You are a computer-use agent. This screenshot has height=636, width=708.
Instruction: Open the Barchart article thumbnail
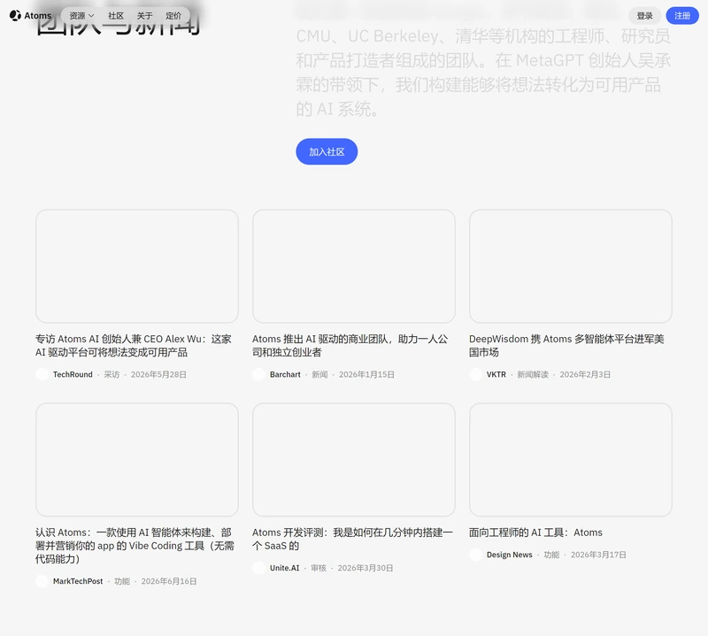coord(353,266)
